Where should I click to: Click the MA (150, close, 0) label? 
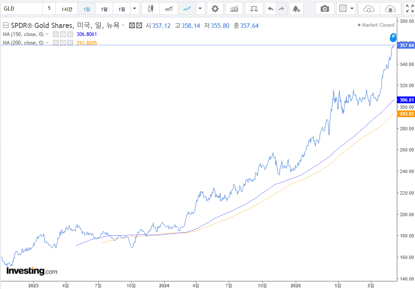23,34
